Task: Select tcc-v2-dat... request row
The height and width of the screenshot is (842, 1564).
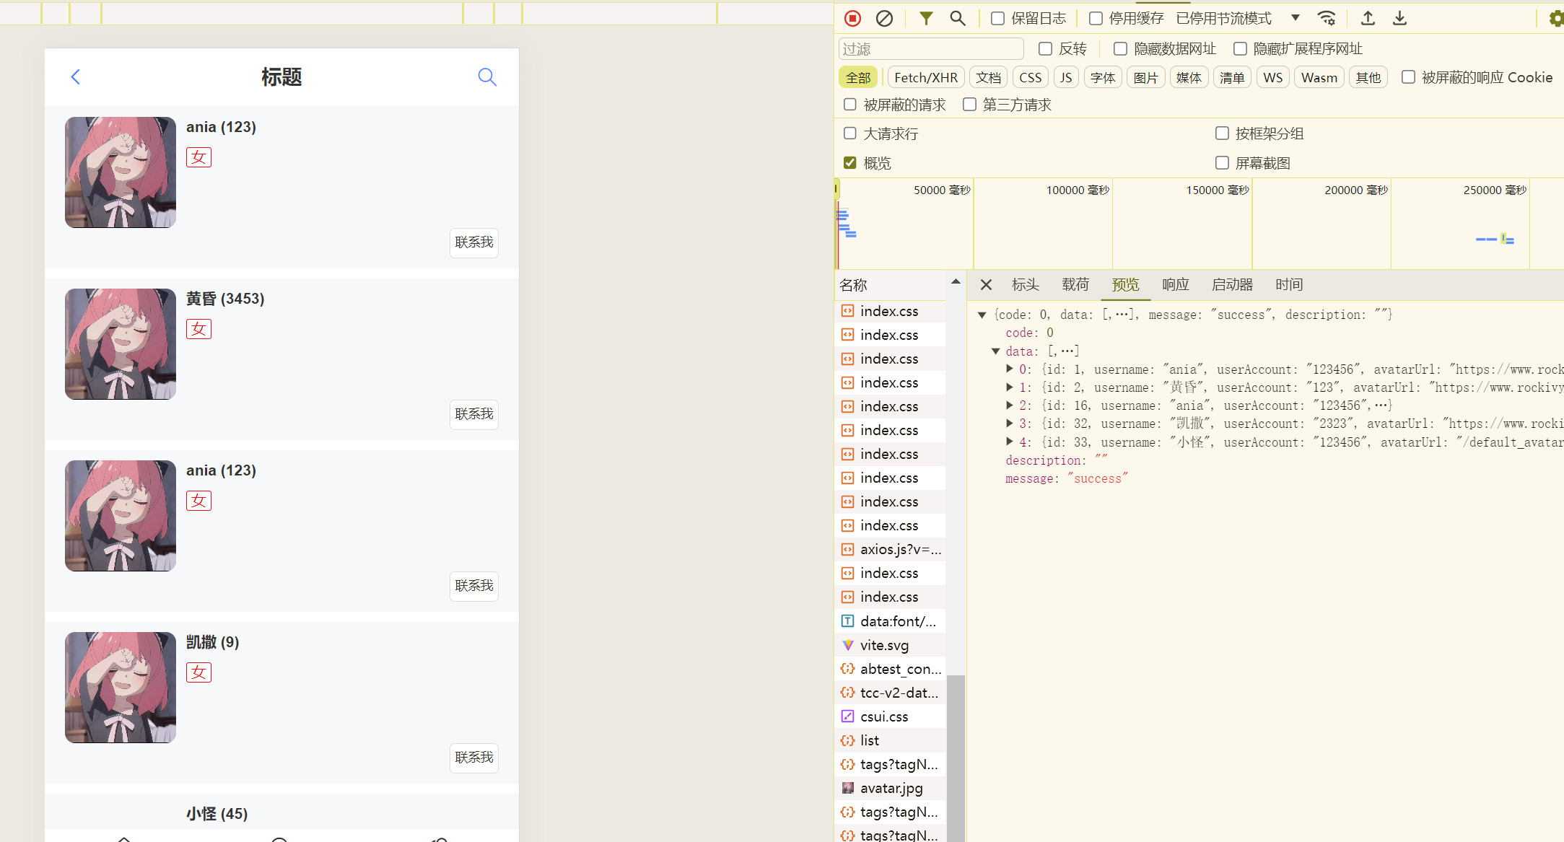Action: tap(890, 693)
